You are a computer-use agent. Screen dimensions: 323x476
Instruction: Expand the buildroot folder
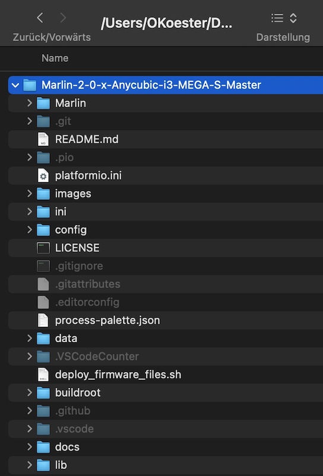(30, 393)
